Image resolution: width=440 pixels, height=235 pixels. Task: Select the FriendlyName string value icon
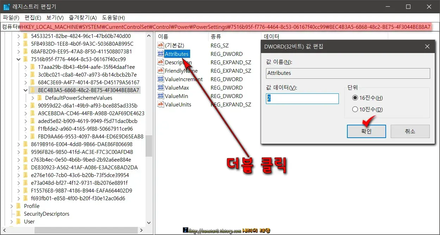click(x=160, y=71)
